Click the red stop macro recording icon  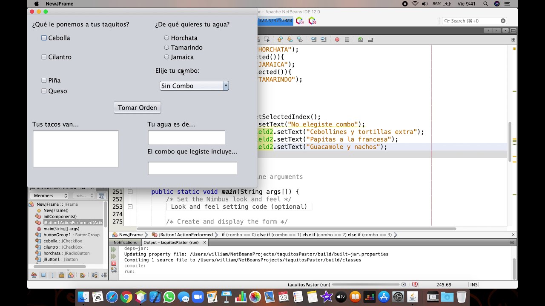coord(337,40)
